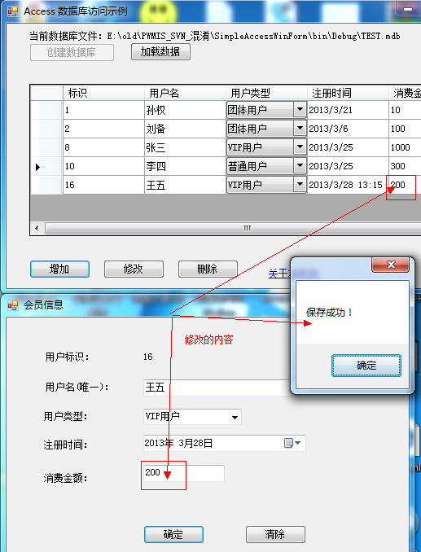Open the 注册时间 date picker dropdown arrow
This screenshot has width=421, height=552.
pyautogui.click(x=298, y=443)
